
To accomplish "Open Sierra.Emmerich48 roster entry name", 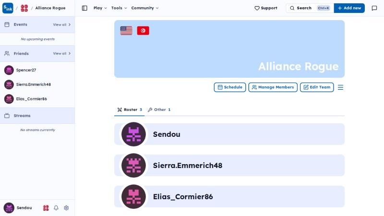I will [x=188, y=165].
